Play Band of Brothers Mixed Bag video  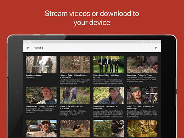142,95
